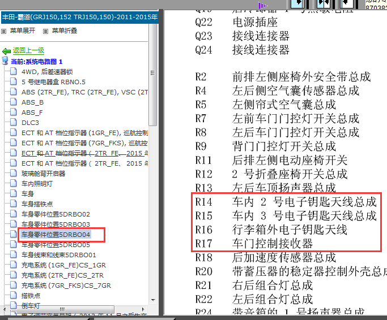Click the page icon beside 车内照明灯

point(14,184)
